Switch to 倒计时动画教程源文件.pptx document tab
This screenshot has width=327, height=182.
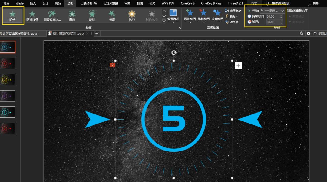tap(19, 33)
